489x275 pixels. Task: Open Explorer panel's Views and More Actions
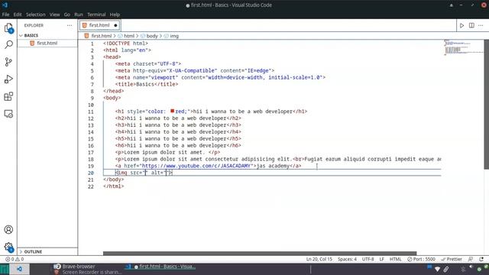tap(70, 25)
